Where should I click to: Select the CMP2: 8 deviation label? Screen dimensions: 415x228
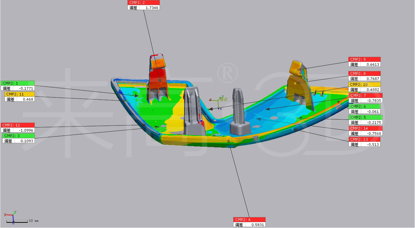click(x=364, y=74)
